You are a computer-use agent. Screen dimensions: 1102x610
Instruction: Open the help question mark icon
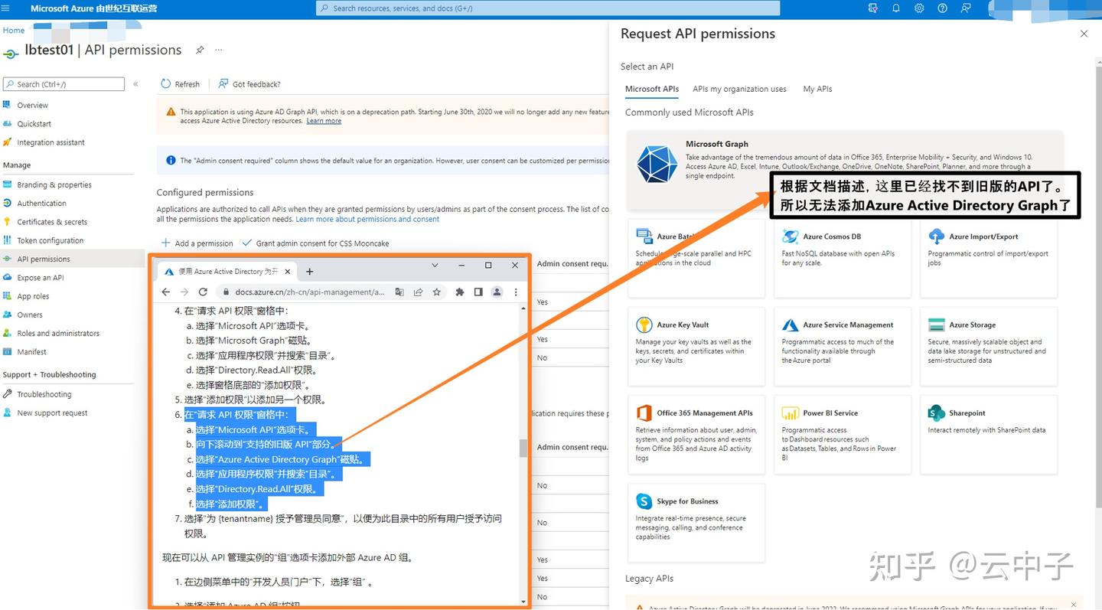(942, 8)
